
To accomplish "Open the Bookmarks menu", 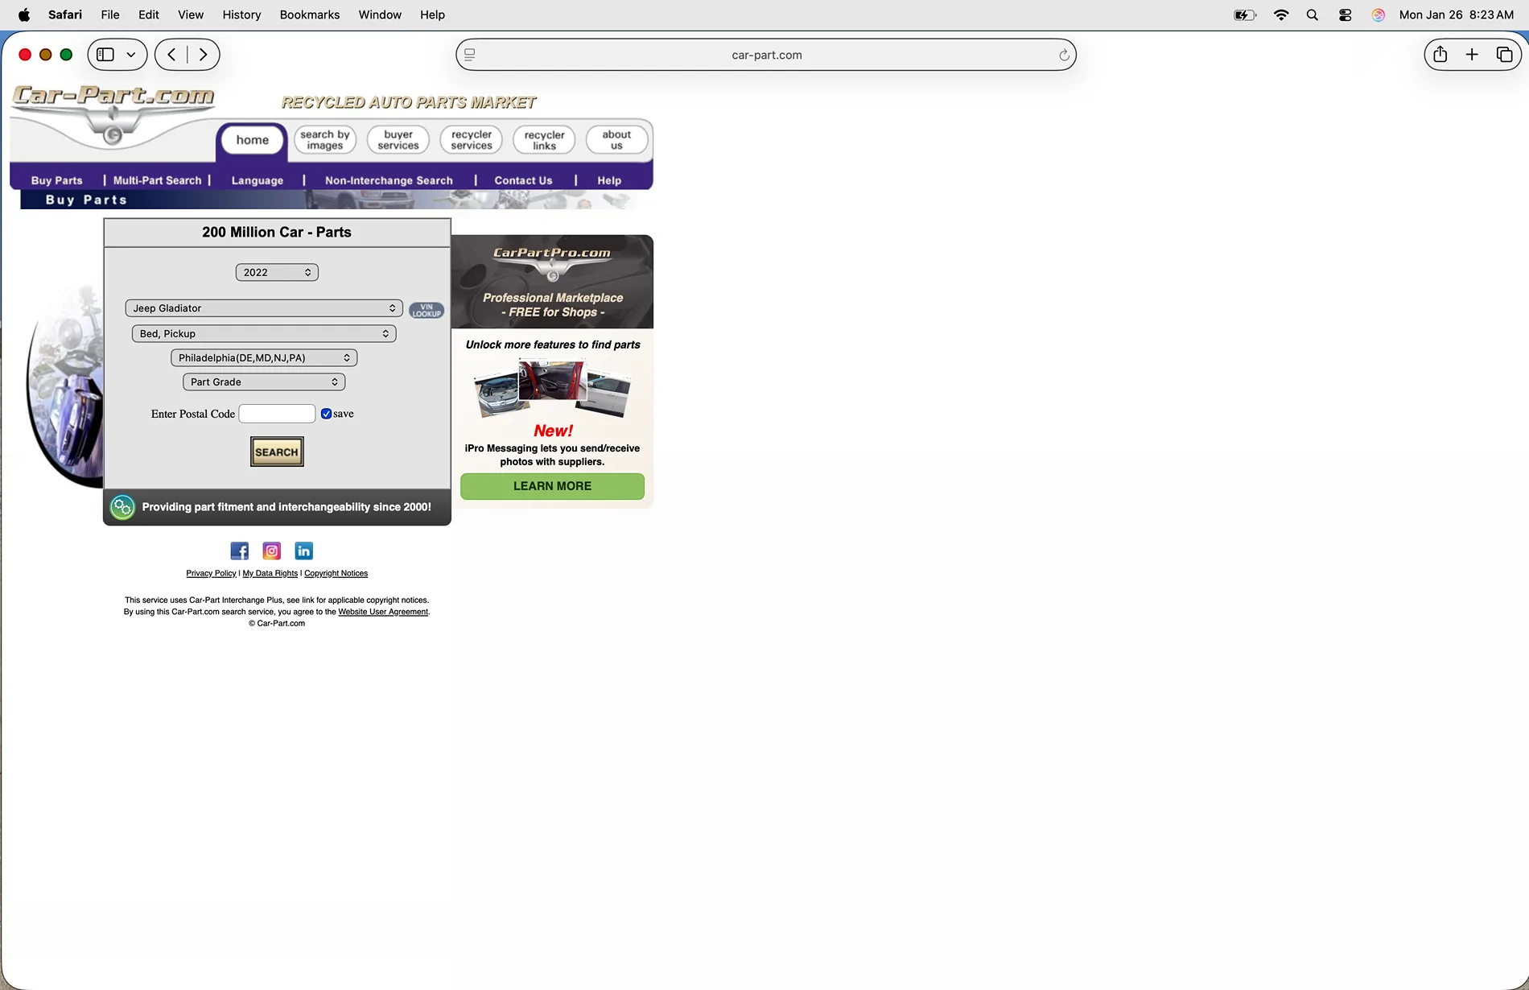I will point(310,14).
